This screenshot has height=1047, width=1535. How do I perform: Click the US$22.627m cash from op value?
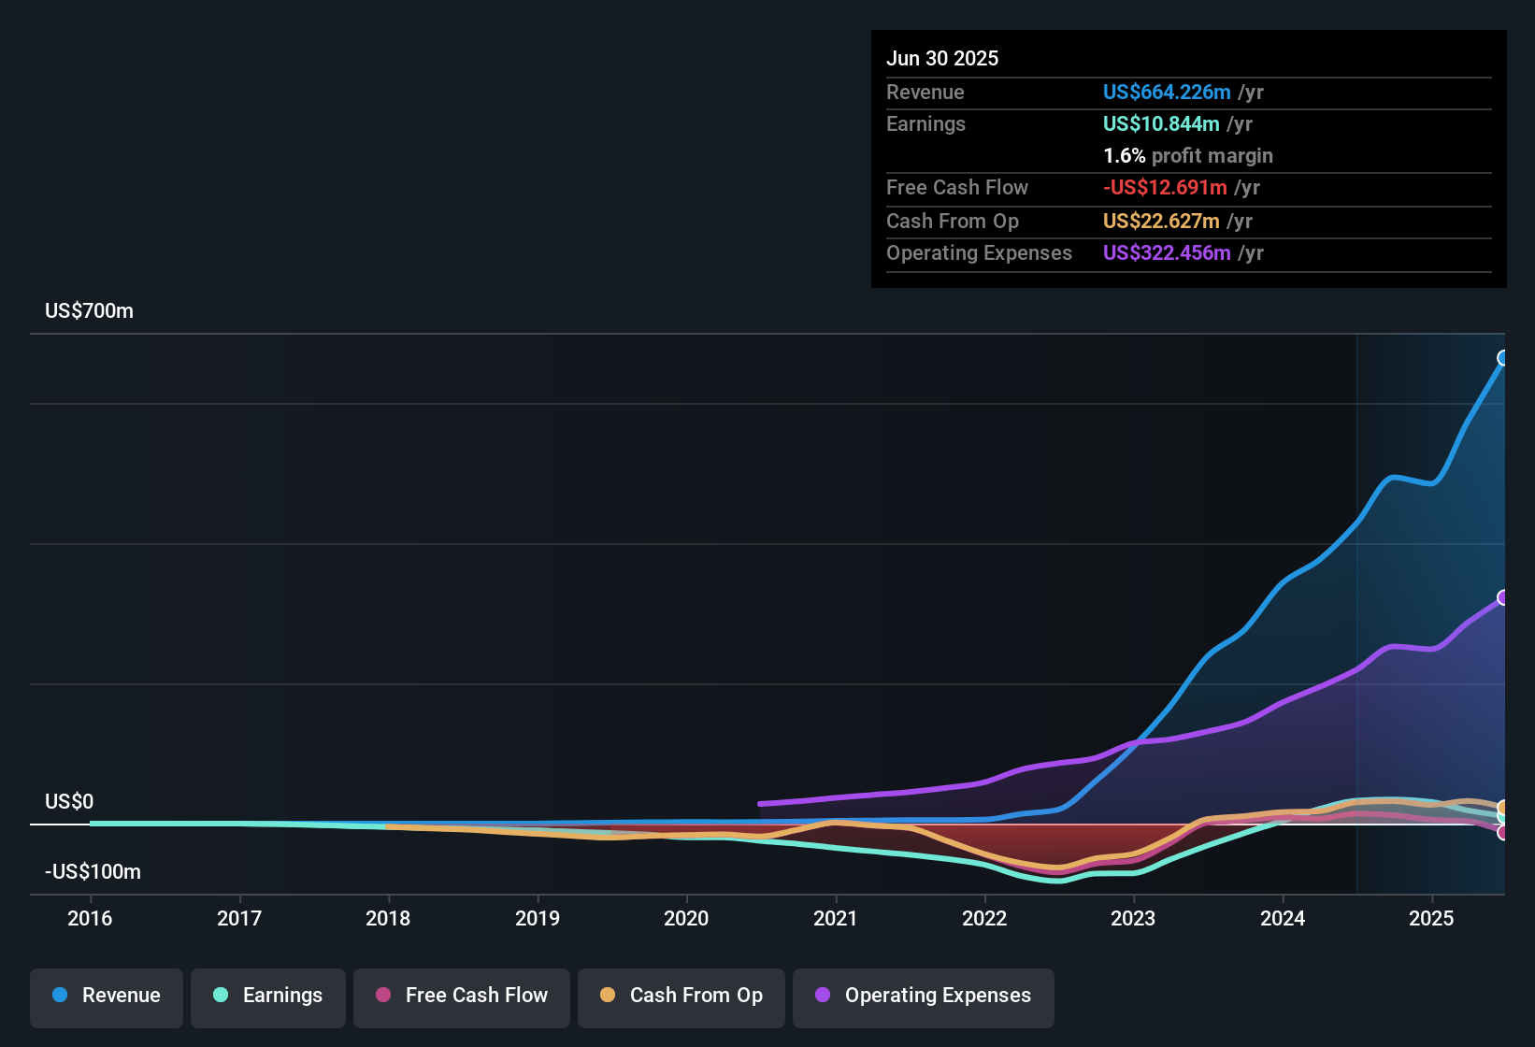pos(1161,221)
